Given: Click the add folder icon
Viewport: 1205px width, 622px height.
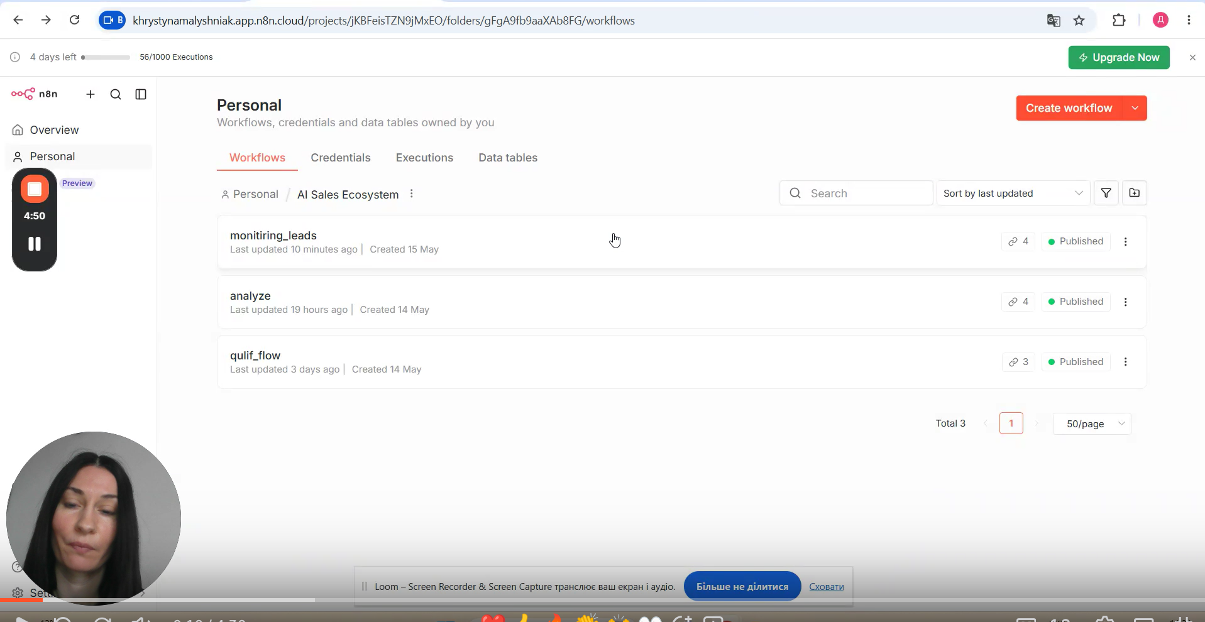Looking at the screenshot, I should point(1135,193).
